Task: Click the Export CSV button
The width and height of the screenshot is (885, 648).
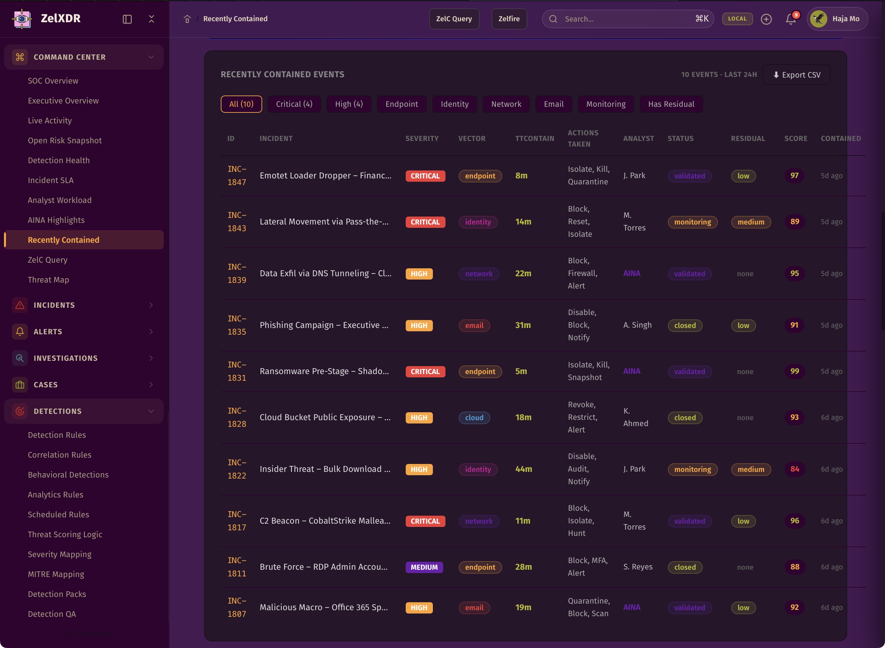Action: point(796,75)
